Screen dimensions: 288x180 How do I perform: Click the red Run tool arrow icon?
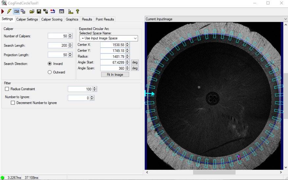3,11
